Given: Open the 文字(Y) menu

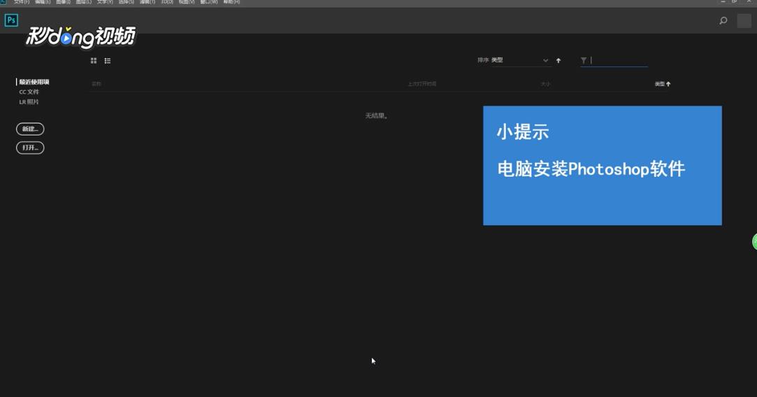Looking at the screenshot, I should (105, 2).
